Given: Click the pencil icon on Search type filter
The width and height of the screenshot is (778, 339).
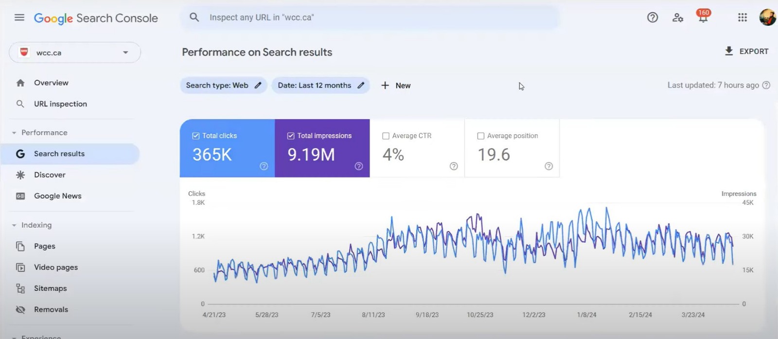Looking at the screenshot, I should click(258, 86).
